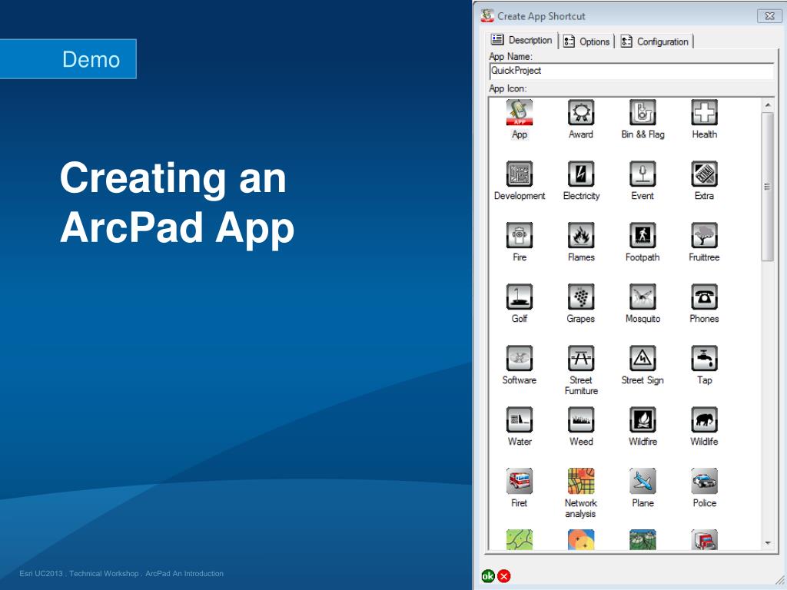Select the Grapes icon
The height and width of the screenshot is (590, 787).
[581, 297]
